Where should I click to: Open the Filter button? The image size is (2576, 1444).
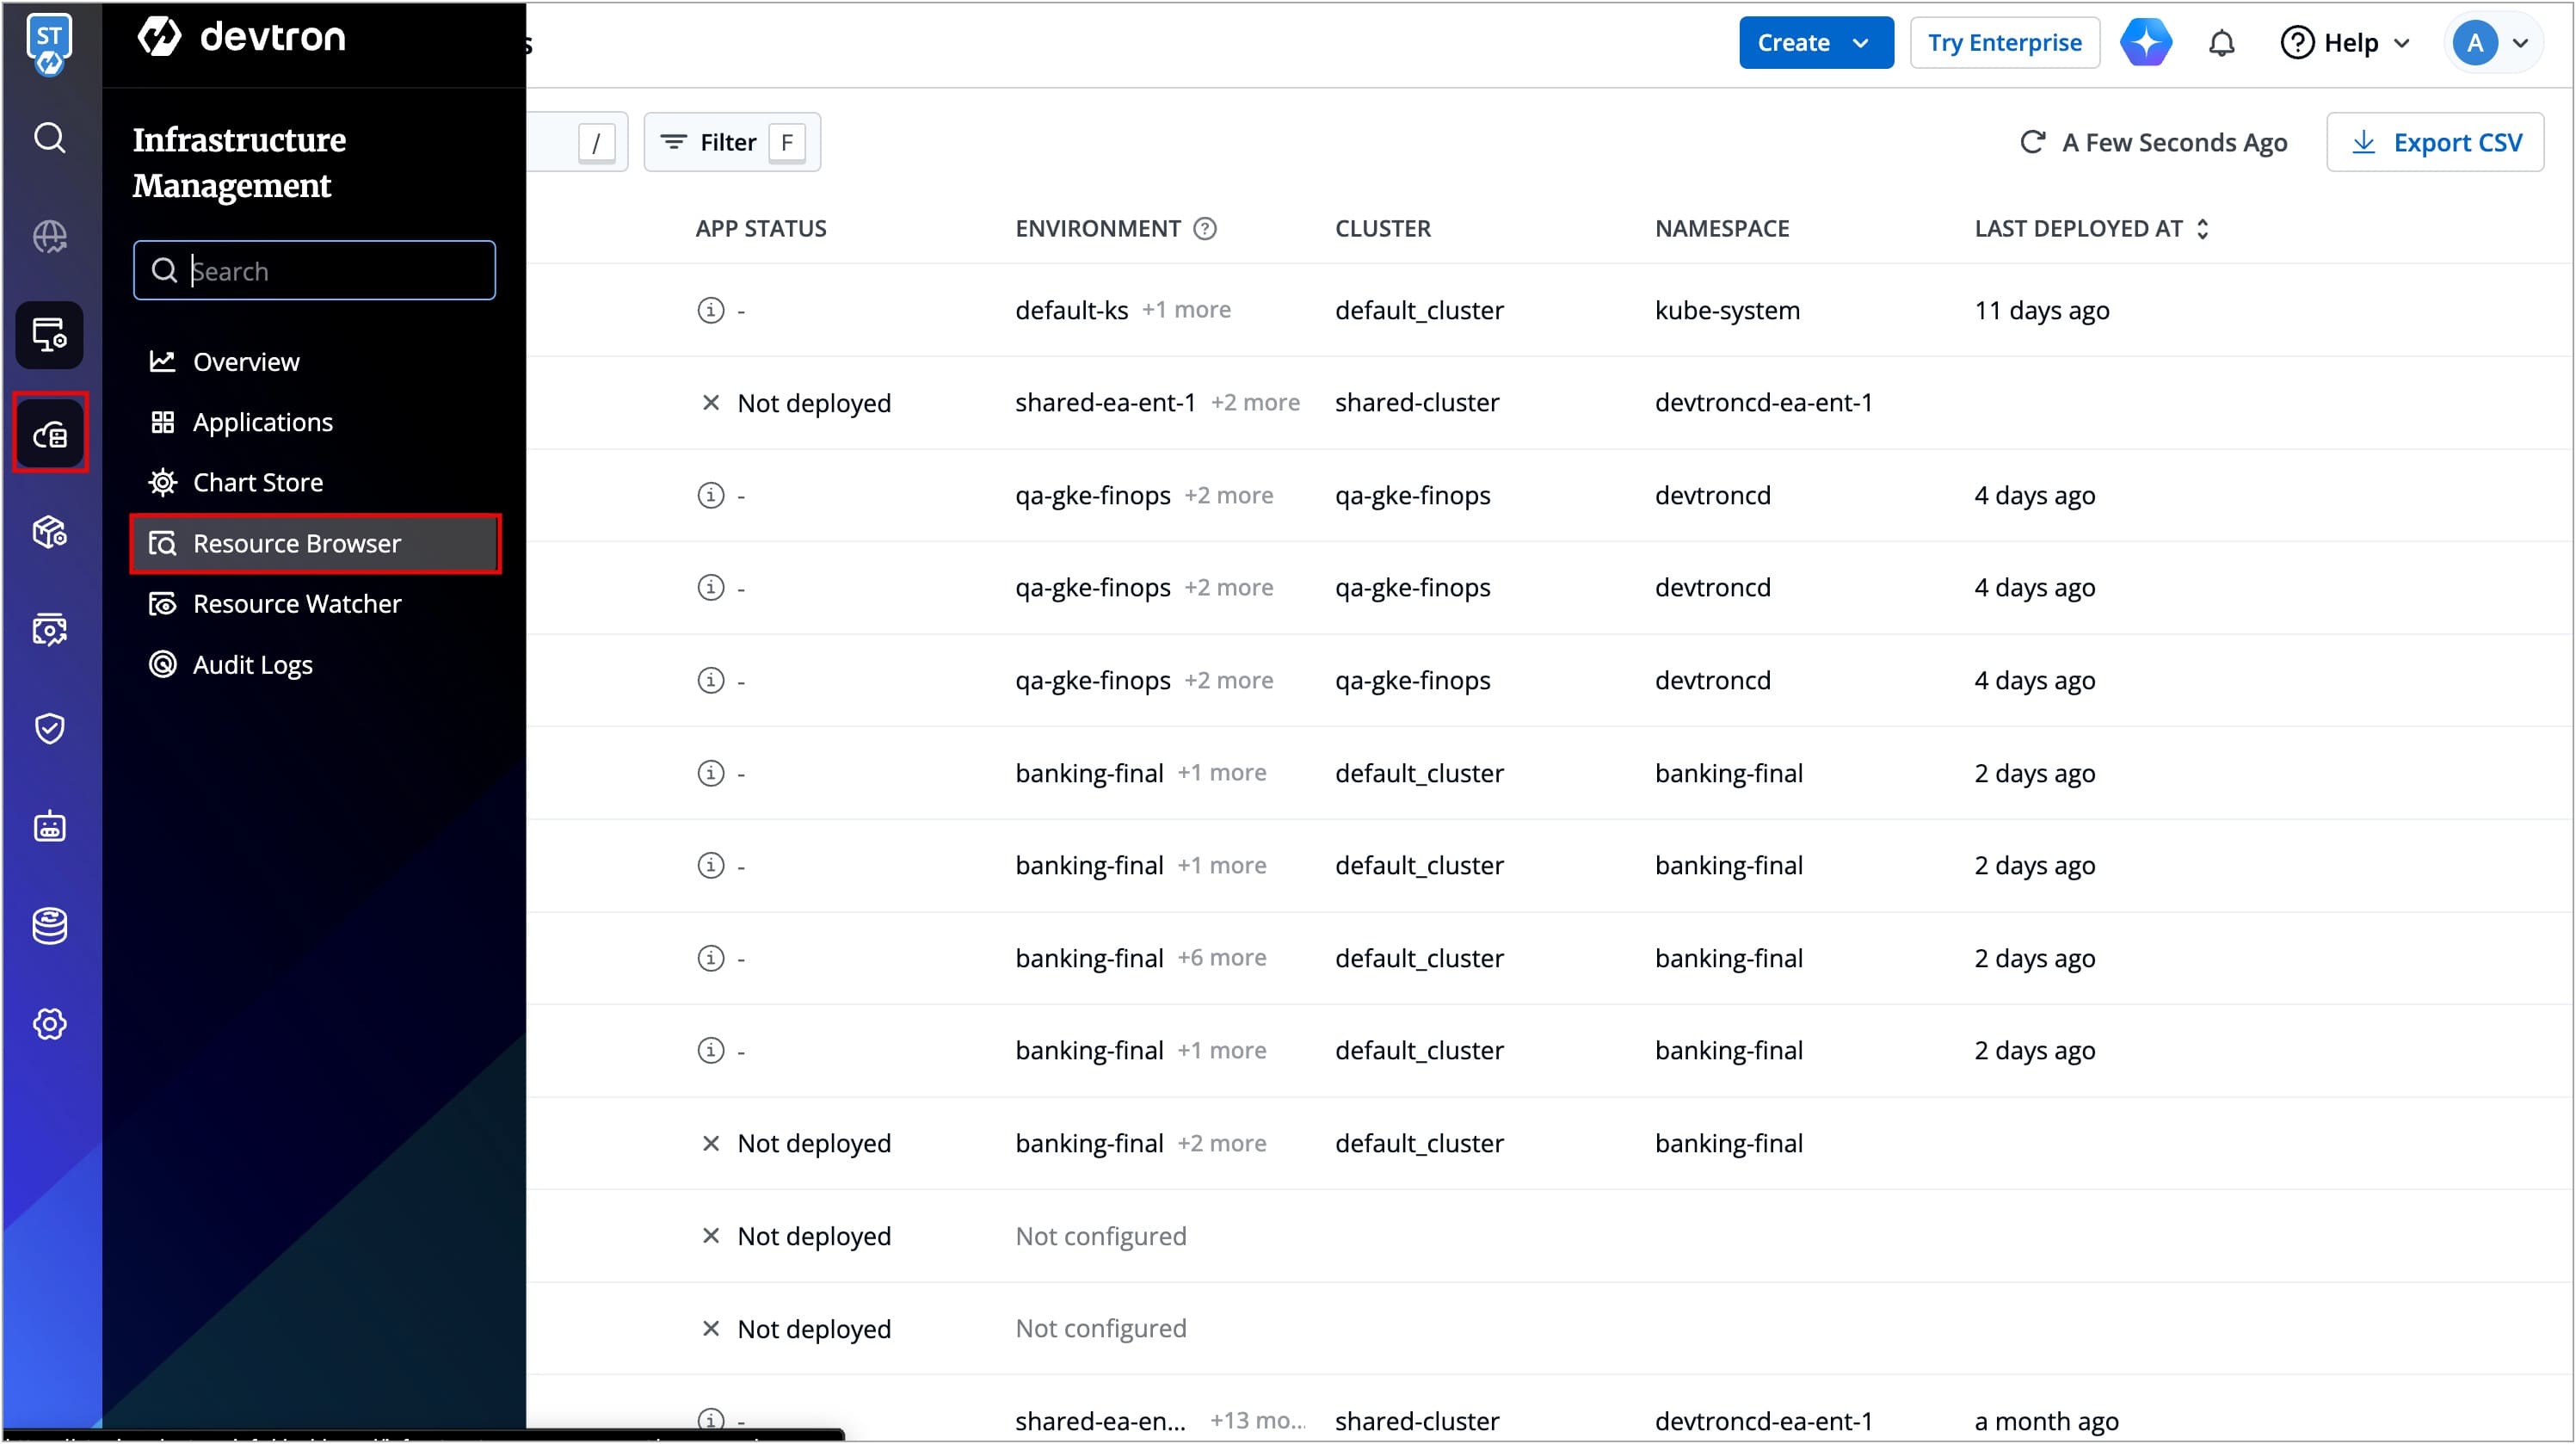[x=731, y=143]
